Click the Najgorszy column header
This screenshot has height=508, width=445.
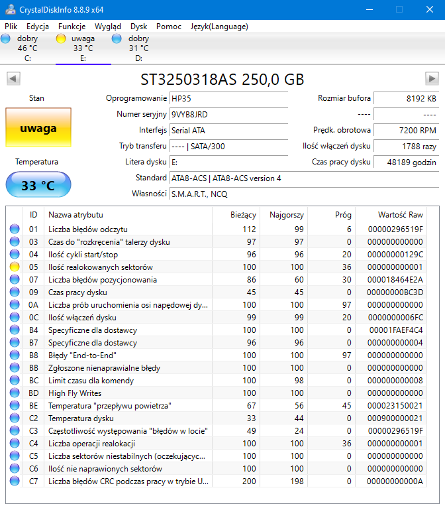tap(284, 215)
